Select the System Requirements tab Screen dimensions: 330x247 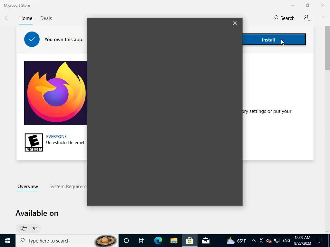pyautogui.click(x=68, y=187)
